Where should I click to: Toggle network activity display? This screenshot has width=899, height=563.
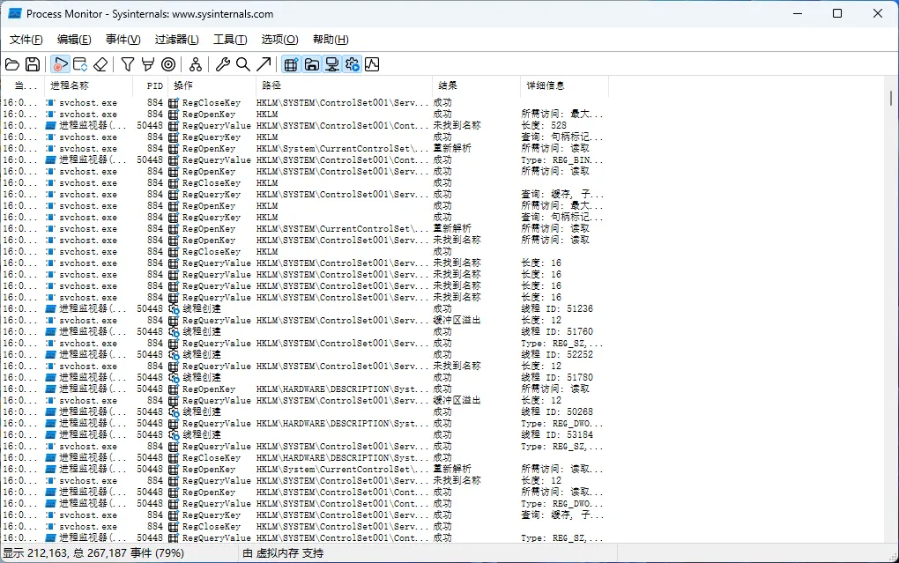point(332,64)
